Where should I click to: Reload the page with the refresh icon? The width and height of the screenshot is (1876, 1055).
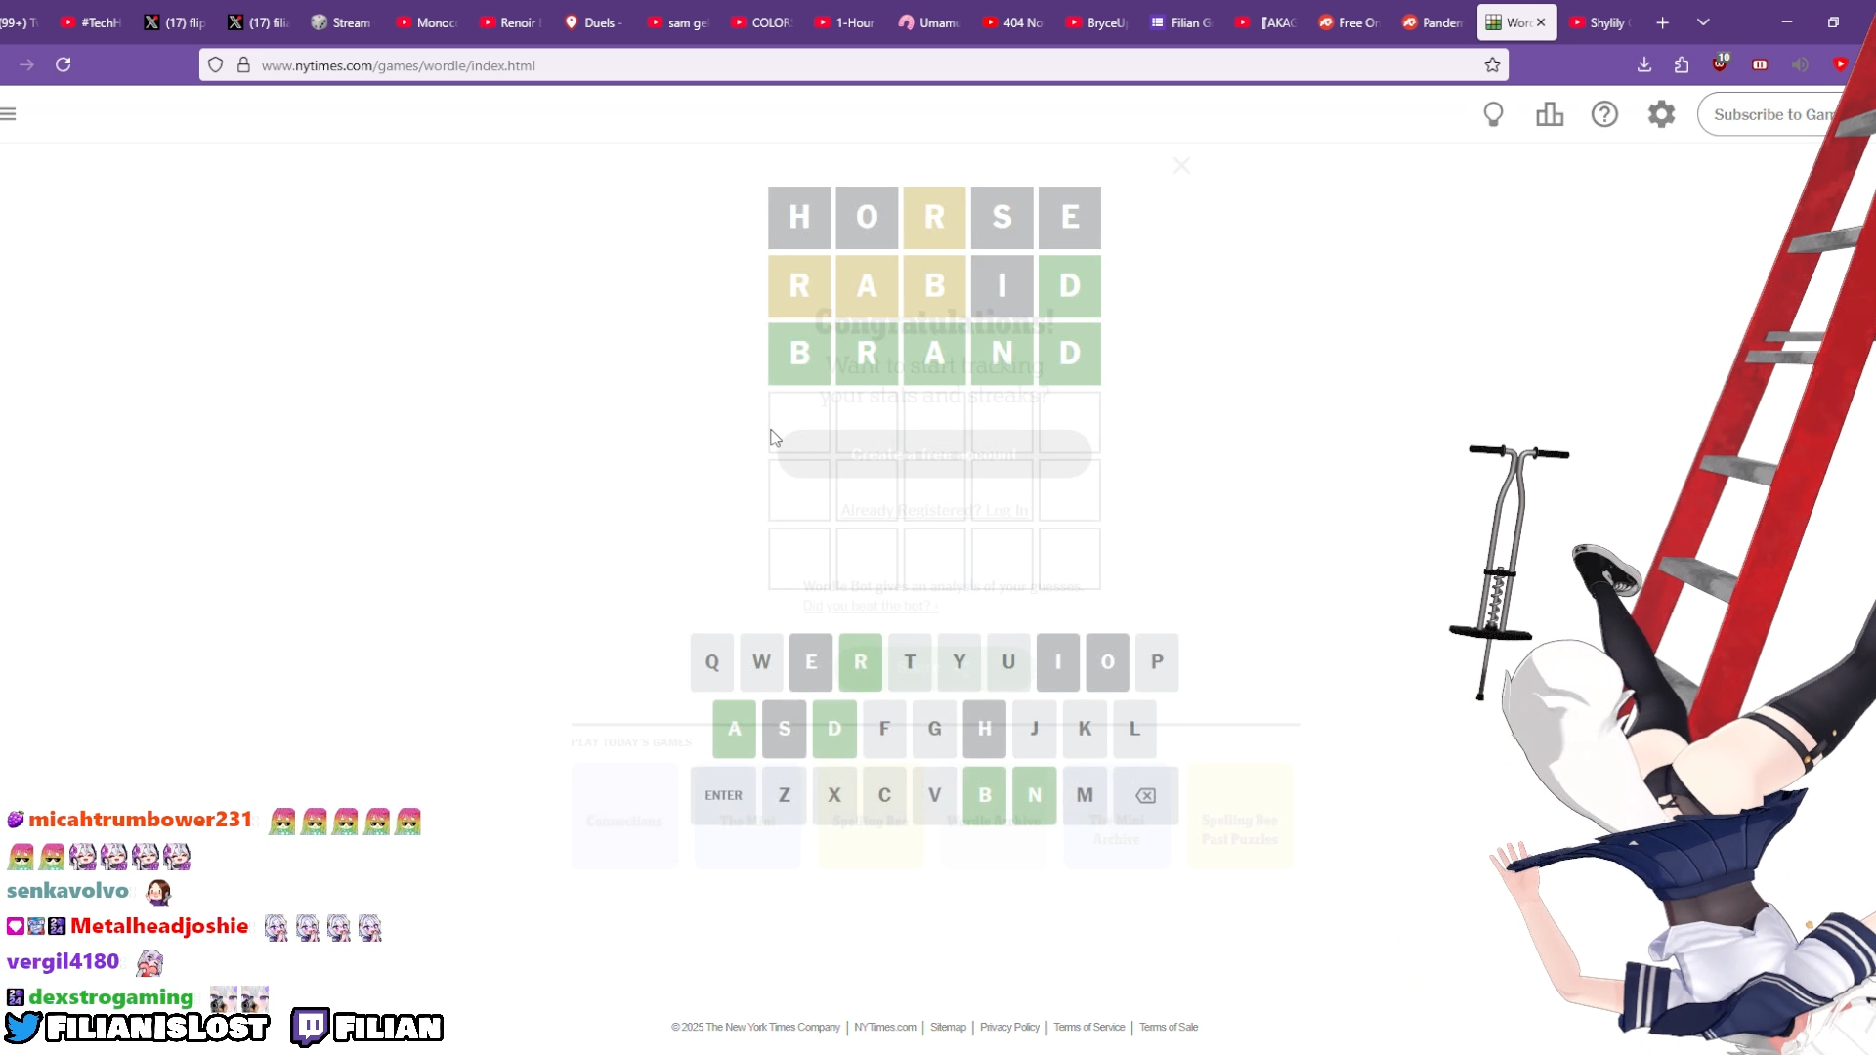[x=64, y=64]
